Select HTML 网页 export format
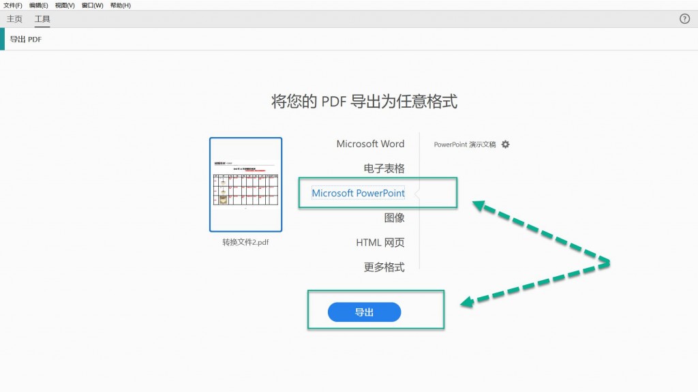Viewport: 698px width, 392px height. (x=380, y=242)
